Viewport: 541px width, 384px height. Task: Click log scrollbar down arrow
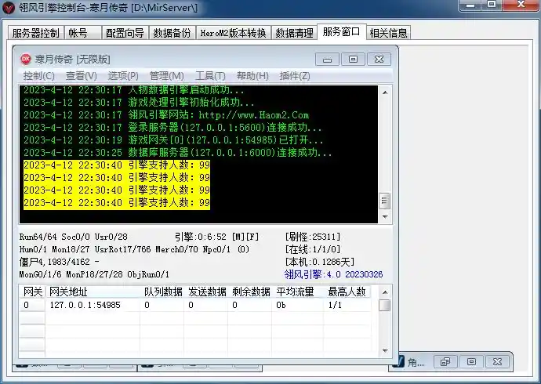(x=385, y=216)
